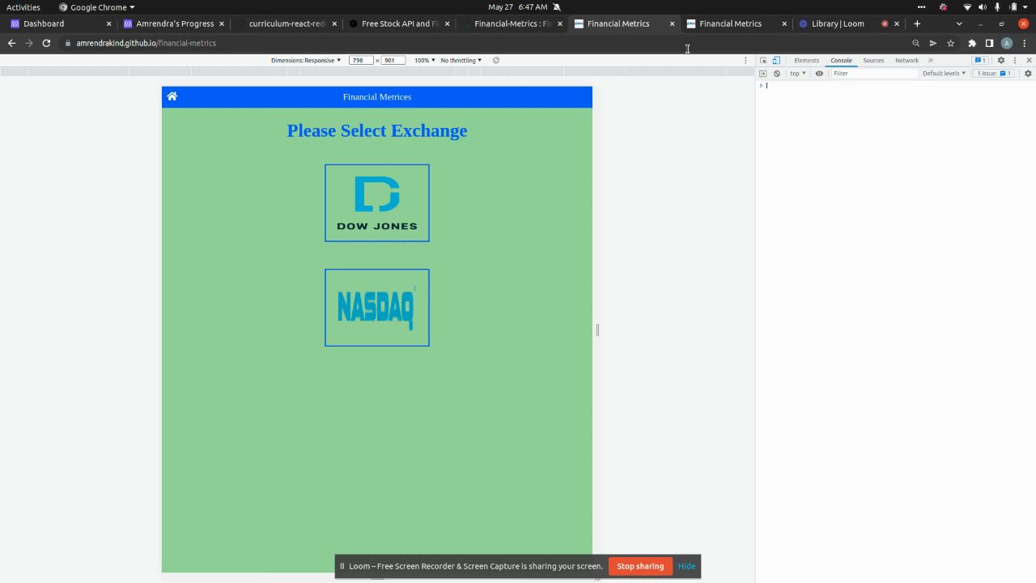The width and height of the screenshot is (1036, 583).
Task: Expand the tab search chevron
Action: click(x=959, y=23)
